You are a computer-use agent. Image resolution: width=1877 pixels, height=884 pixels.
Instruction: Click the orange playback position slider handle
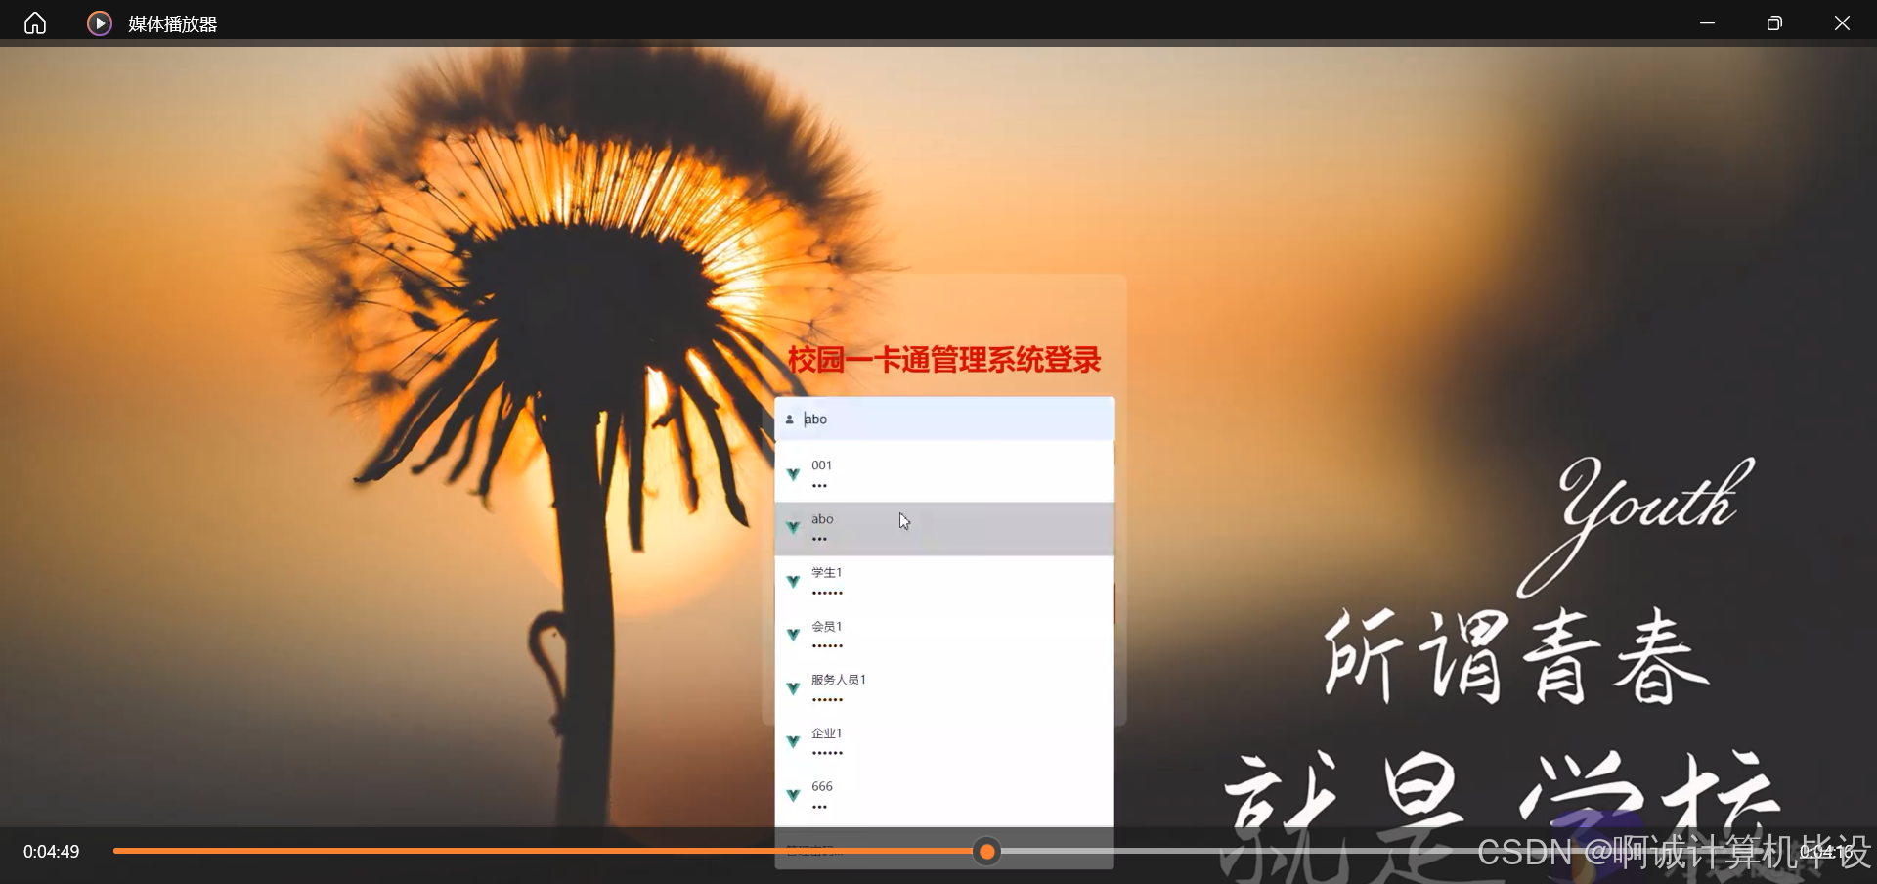987,852
